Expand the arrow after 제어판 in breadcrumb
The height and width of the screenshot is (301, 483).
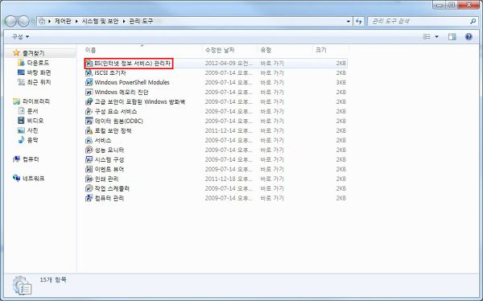(76, 21)
